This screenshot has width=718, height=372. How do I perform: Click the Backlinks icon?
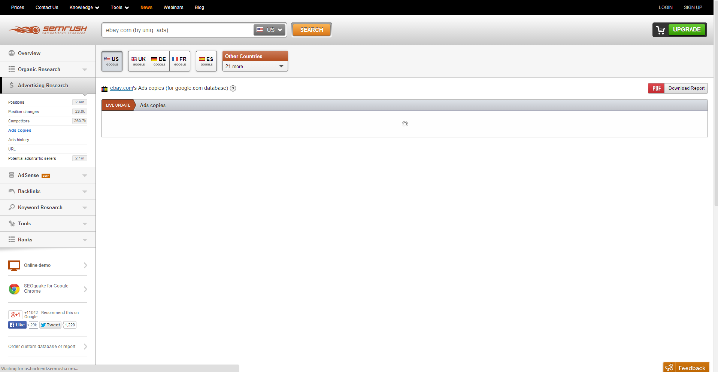[12, 191]
